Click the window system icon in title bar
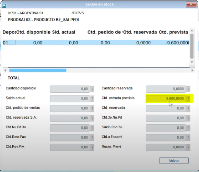Viewport: 199px width, 172px height. pos(4,6)
